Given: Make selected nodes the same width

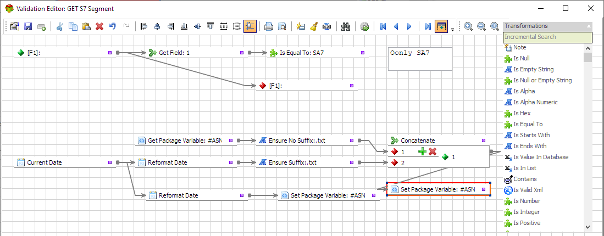Looking at the screenshot, I should pos(224,26).
